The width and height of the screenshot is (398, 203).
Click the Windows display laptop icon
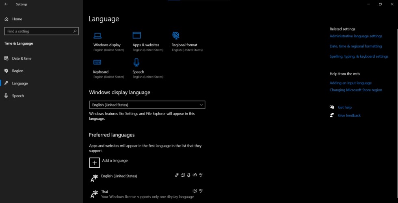point(97,36)
